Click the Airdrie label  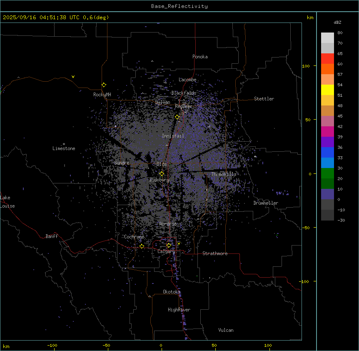coord(168,224)
